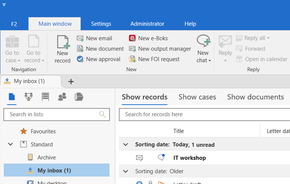Viewport: 290px width, 184px height.
Task: Click the Search in lists field
Action: pyautogui.click(x=56, y=114)
